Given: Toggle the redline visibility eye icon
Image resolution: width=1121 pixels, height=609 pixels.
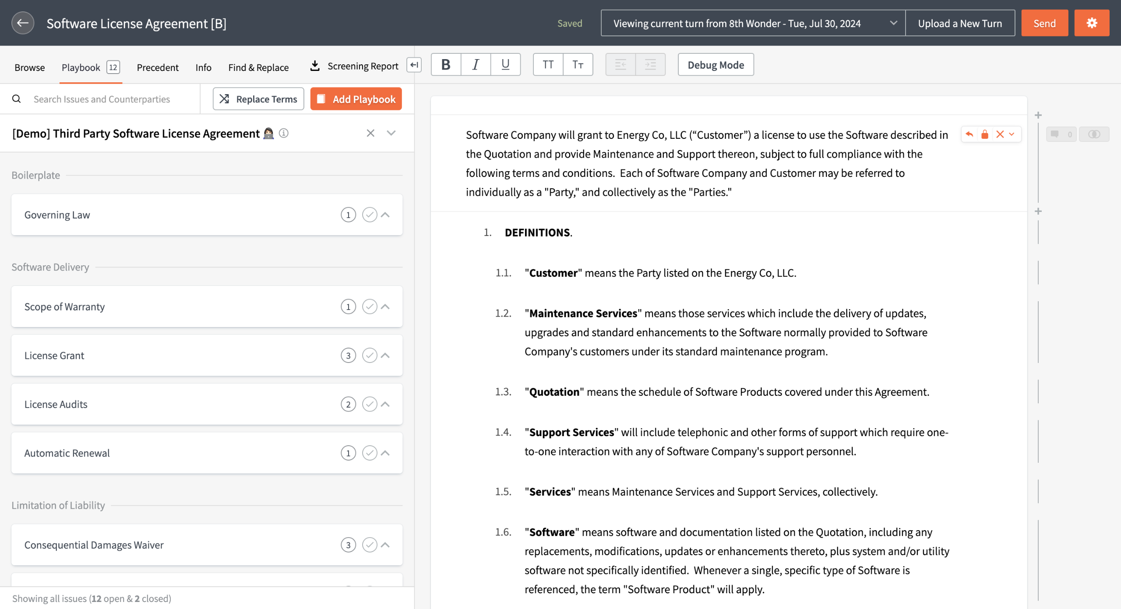Looking at the screenshot, I should pyautogui.click(x=1094, y=134).
